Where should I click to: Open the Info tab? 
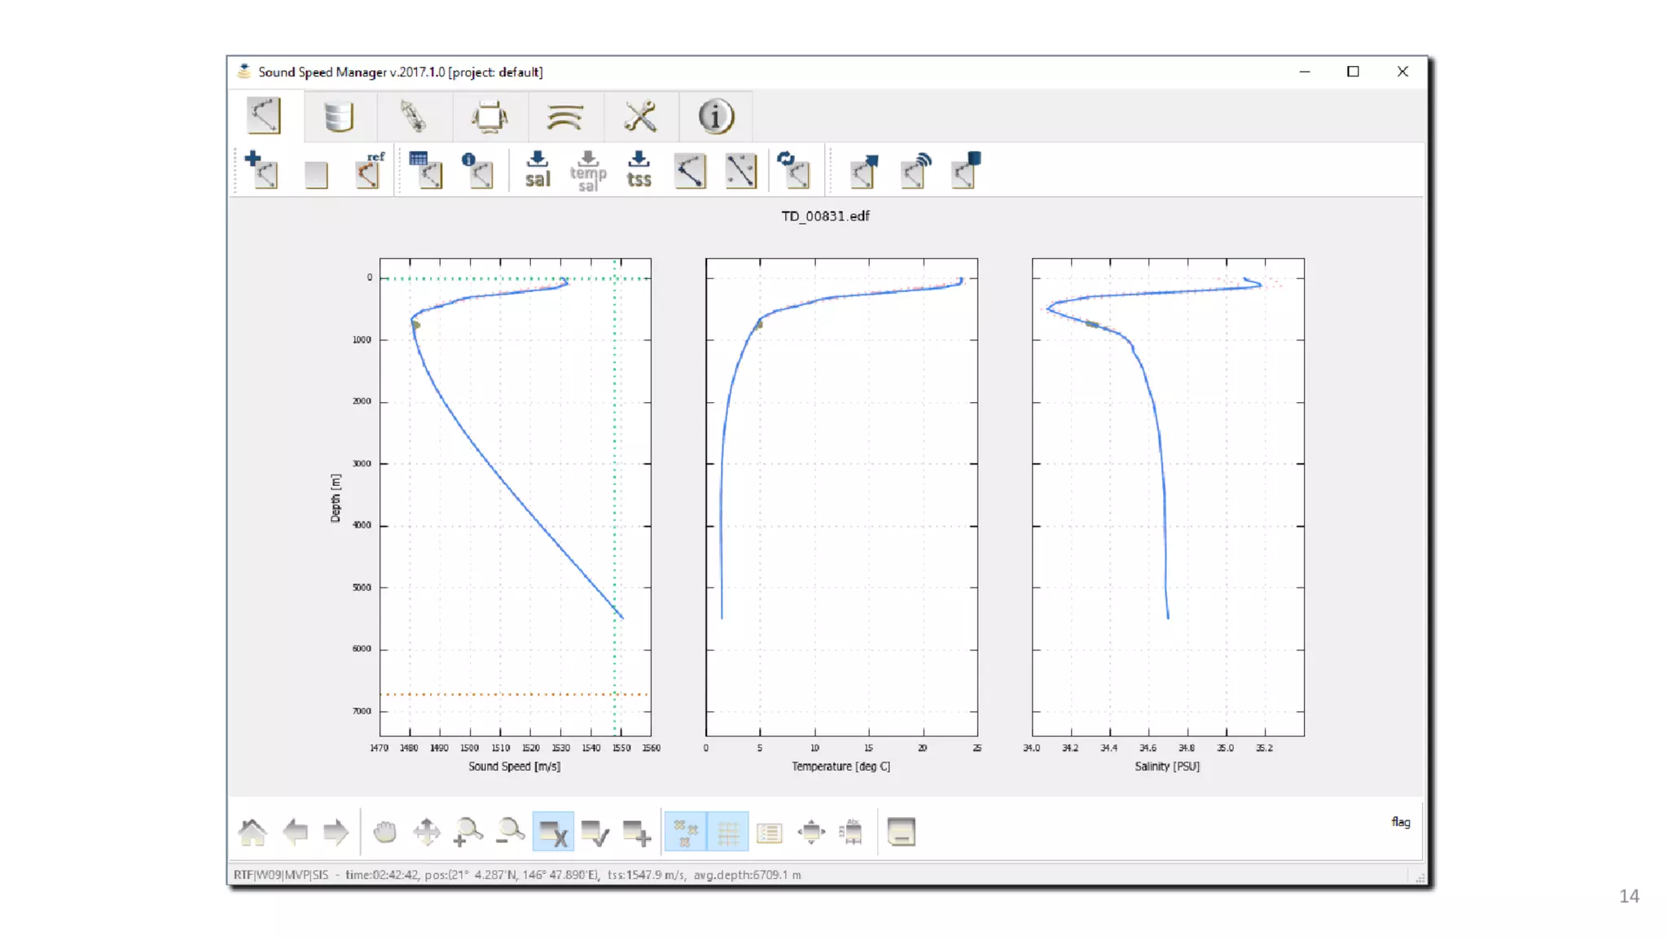(716, 116)
